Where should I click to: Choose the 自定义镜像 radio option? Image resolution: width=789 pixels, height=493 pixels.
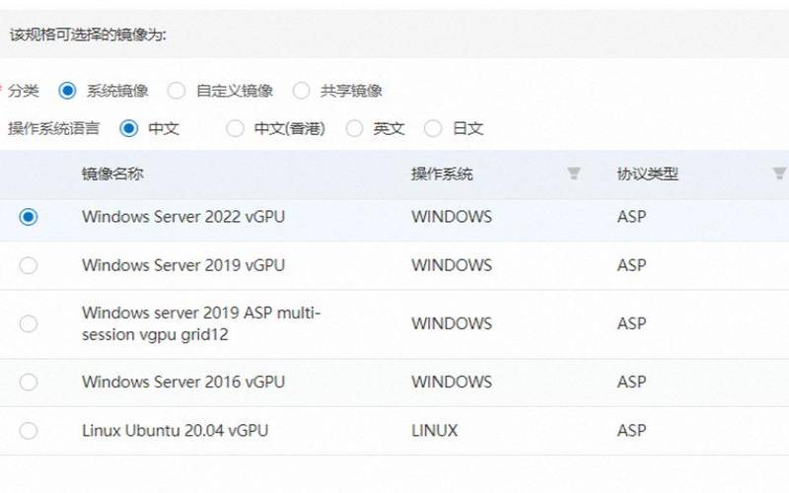pyautogui.click(x=177, y=91)
